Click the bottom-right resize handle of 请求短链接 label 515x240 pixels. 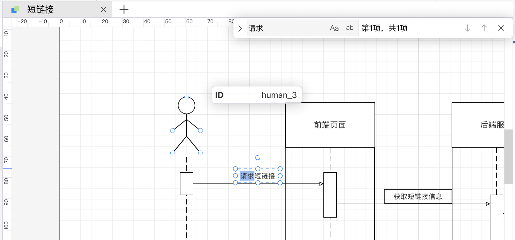280,183
